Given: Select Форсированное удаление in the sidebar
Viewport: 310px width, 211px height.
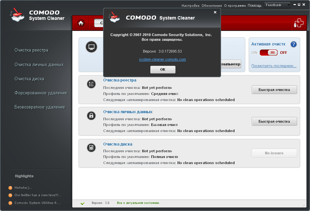Looking at the screenshot, I should 41,93.
